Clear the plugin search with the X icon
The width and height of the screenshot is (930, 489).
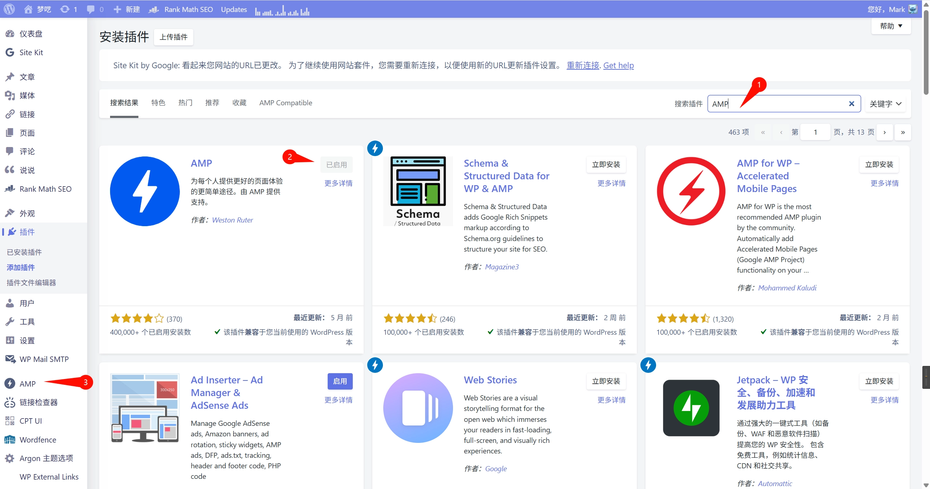point(852,104)
